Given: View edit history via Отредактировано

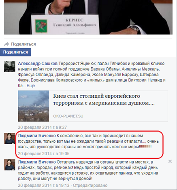Looking at the screenshot, I should 90,186.
